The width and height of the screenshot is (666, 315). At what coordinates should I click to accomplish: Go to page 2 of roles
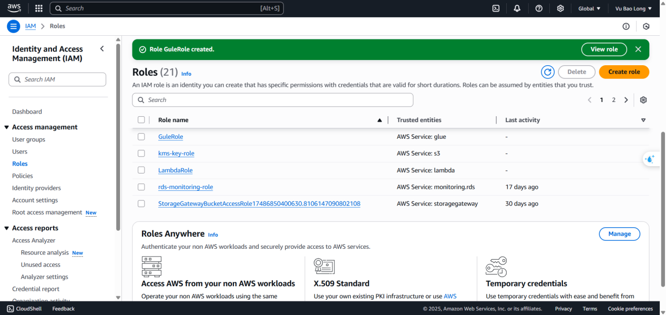pyautogui.click(x=613, y=100)
